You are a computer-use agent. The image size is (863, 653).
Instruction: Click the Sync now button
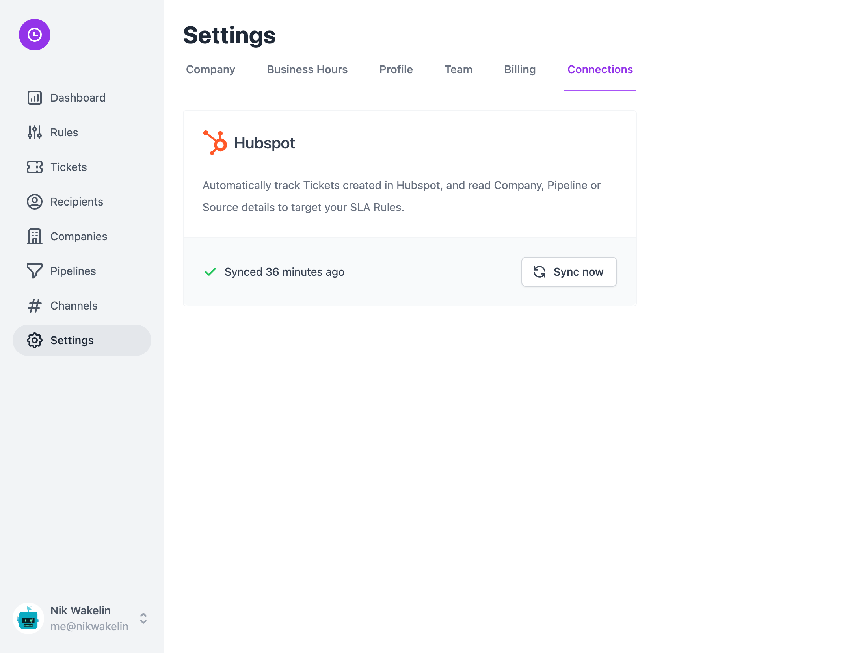tap(569, 272)
